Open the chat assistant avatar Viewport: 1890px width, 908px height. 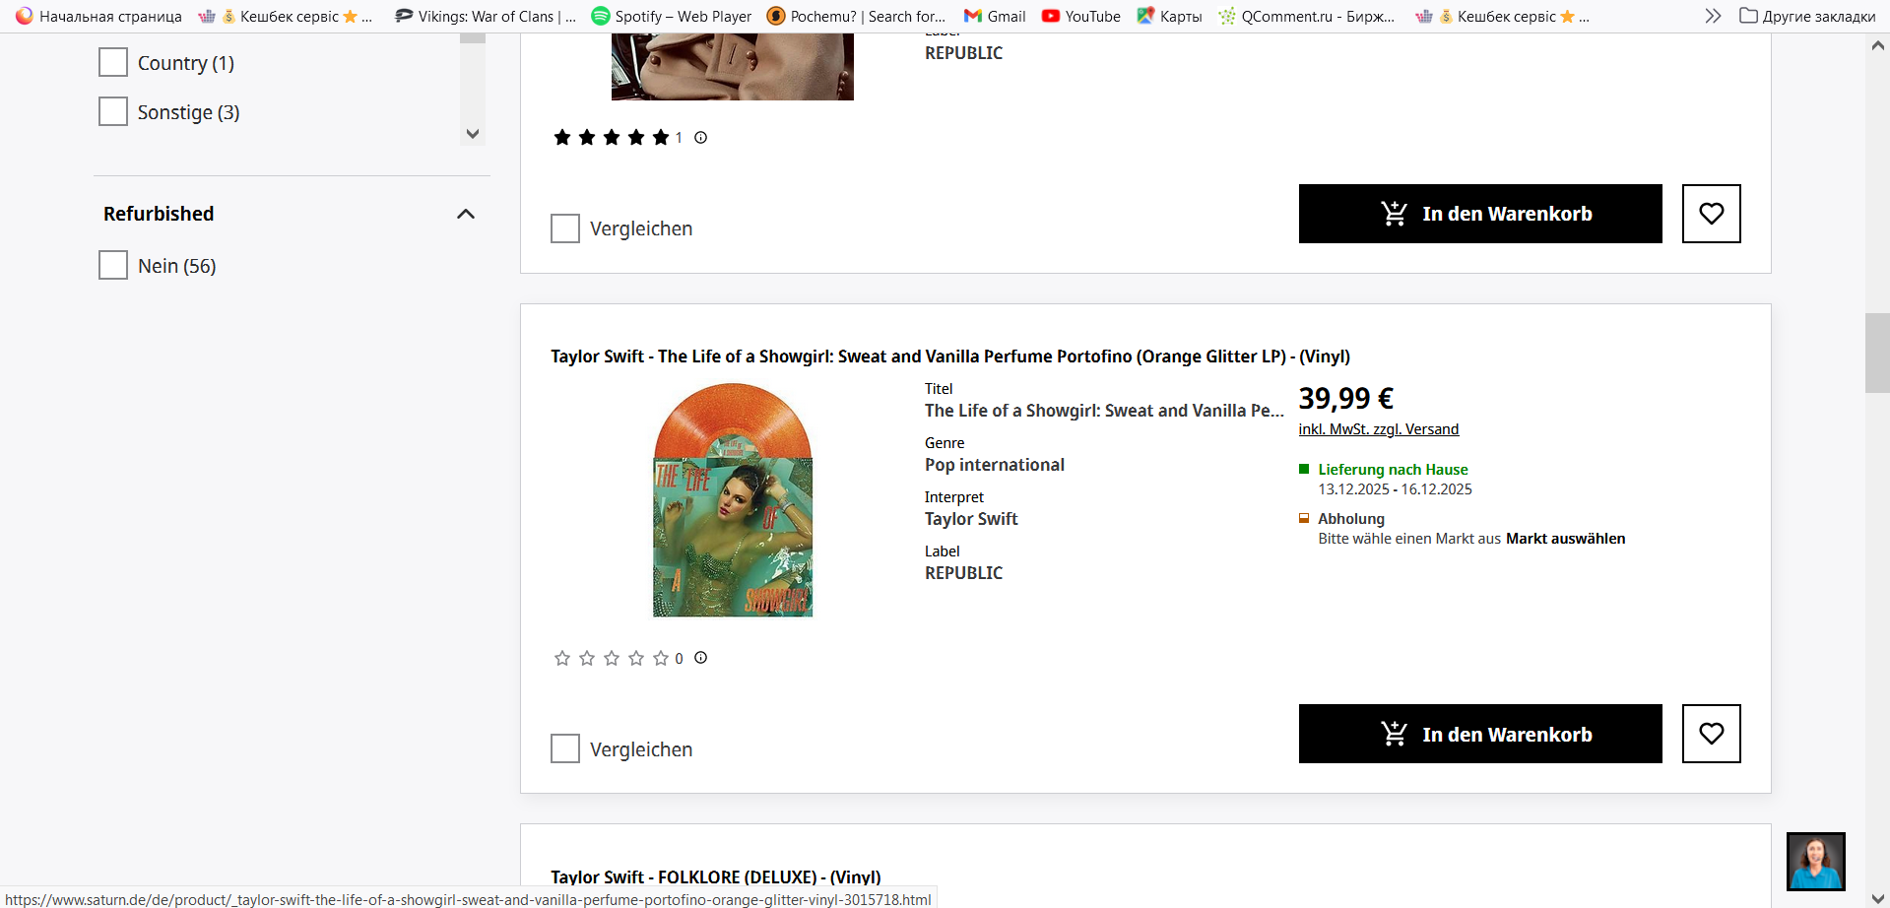click(x=1816, y=862)
